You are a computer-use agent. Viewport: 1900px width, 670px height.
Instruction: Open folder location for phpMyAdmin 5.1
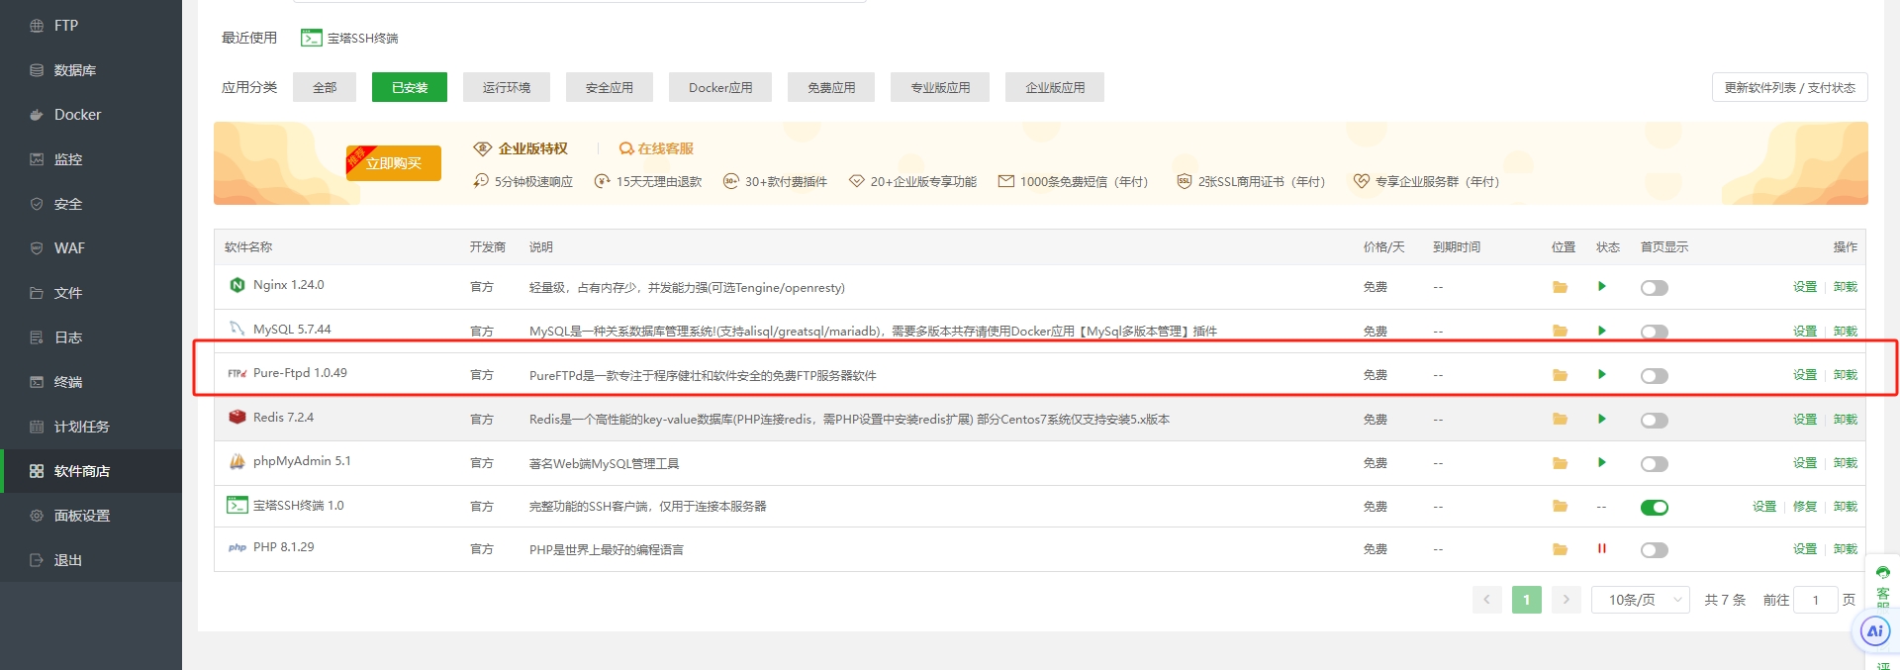[x=1560, y=462]
